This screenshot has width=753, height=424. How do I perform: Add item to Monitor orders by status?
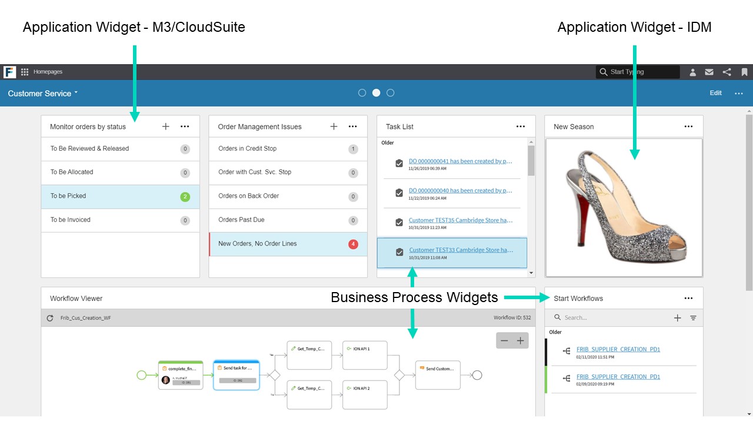tap(166, 127)
